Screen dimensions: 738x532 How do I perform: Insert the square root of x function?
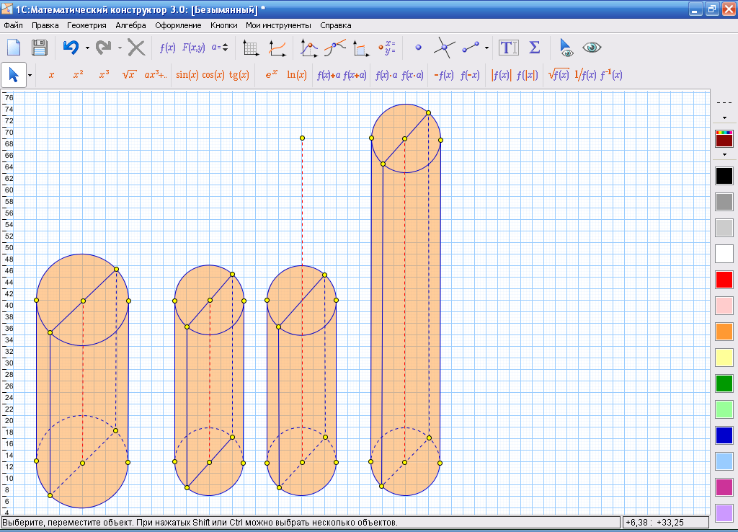pos(130,75)
